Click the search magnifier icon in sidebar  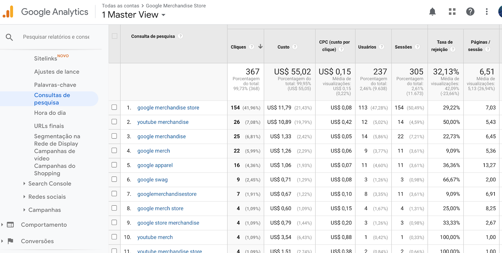9,37
